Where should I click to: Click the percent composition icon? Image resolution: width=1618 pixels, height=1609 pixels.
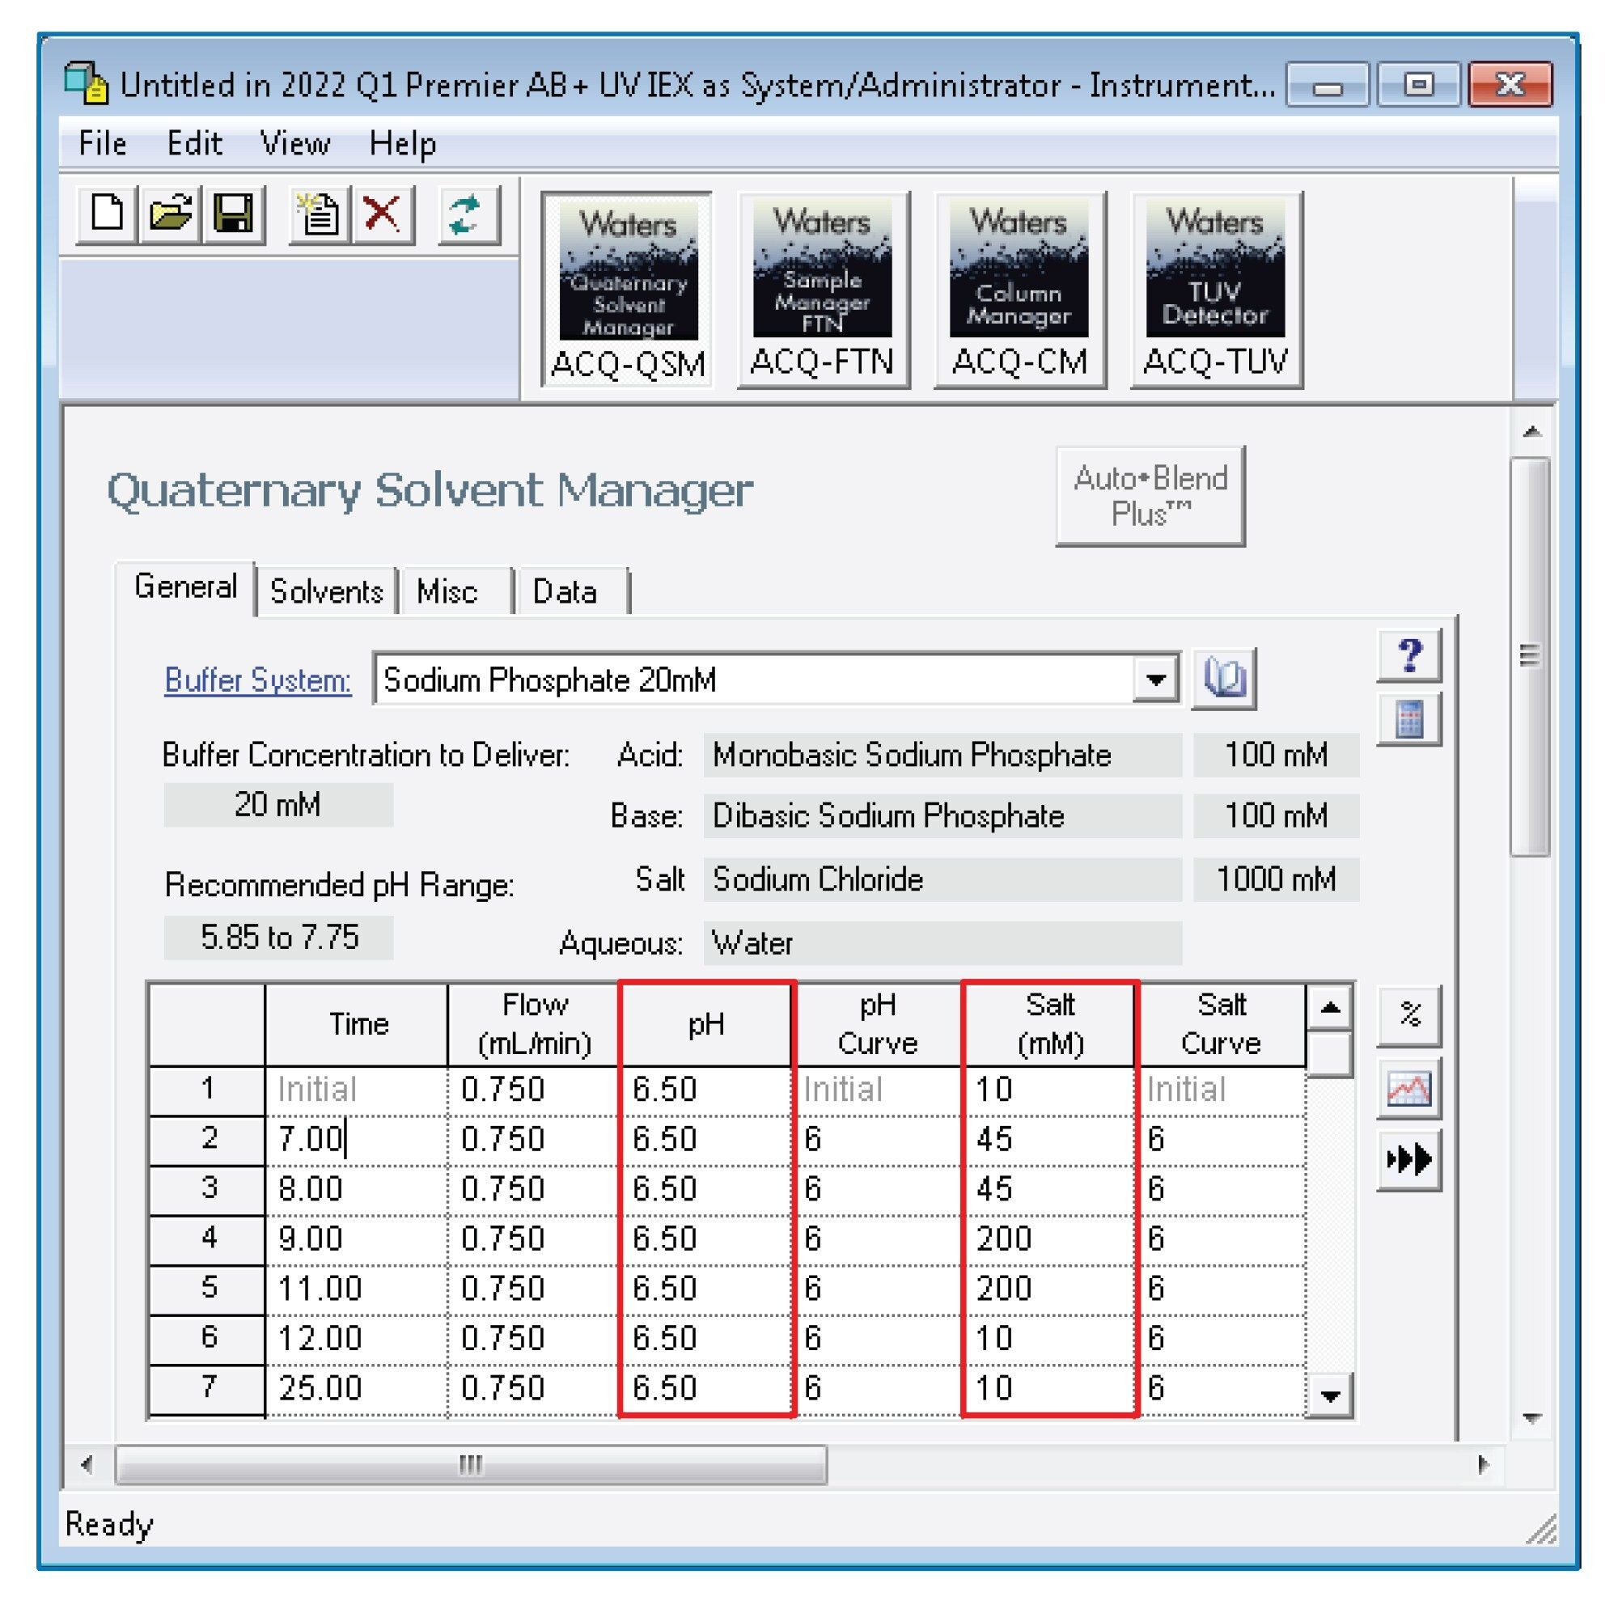pos(1409,1016)
